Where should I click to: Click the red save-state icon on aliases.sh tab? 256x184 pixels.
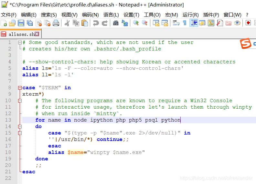(4, 34)
